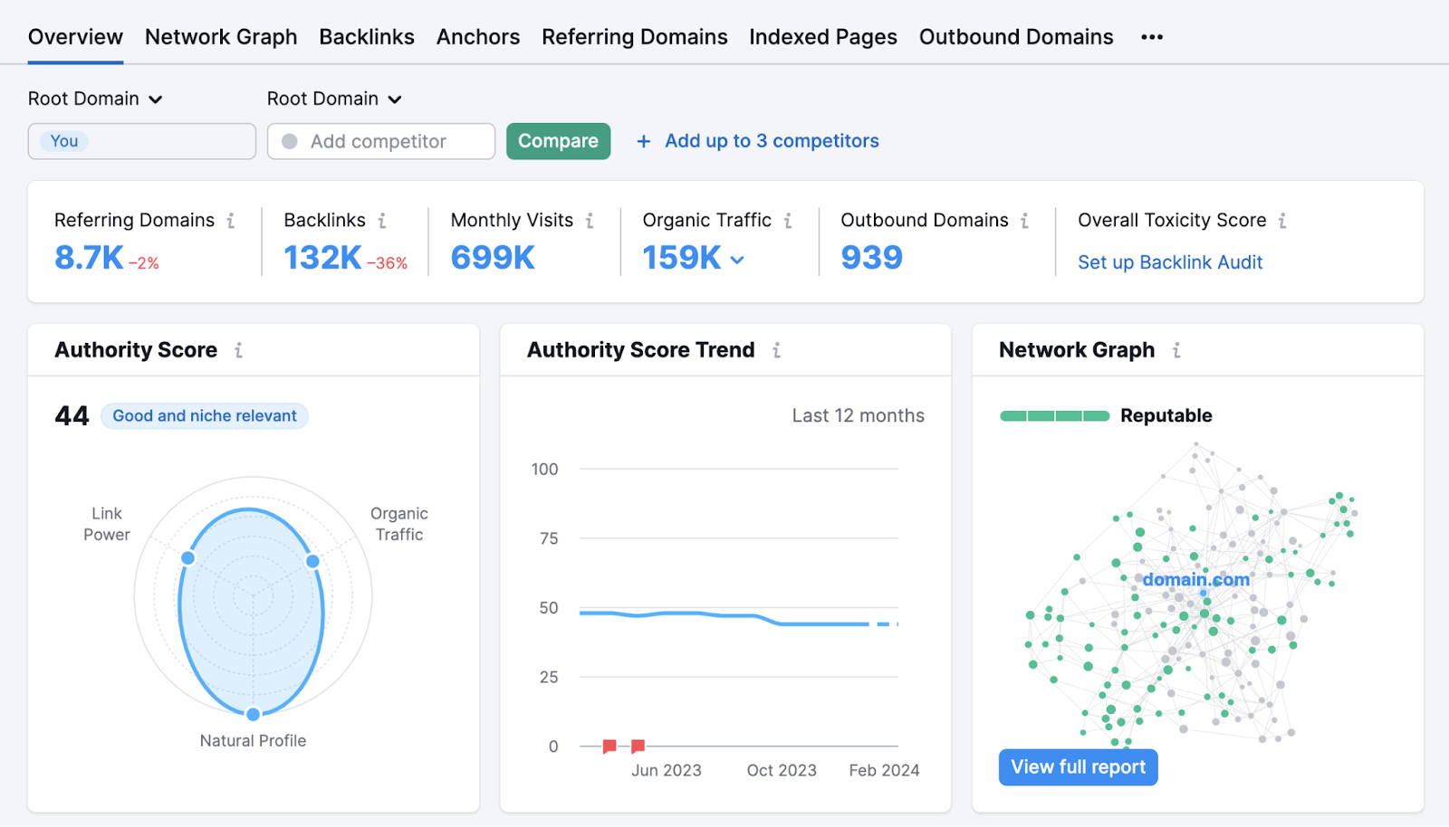Click the Add competitor input field

coord(380,141)
